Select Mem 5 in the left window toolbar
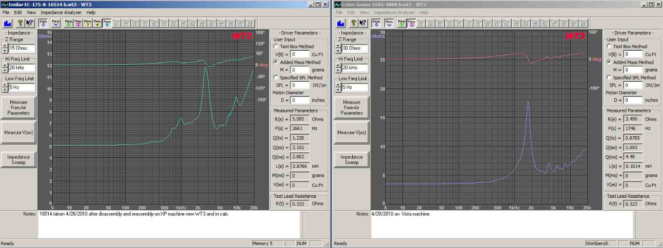The image size is (663, 248). click(106, 23)
